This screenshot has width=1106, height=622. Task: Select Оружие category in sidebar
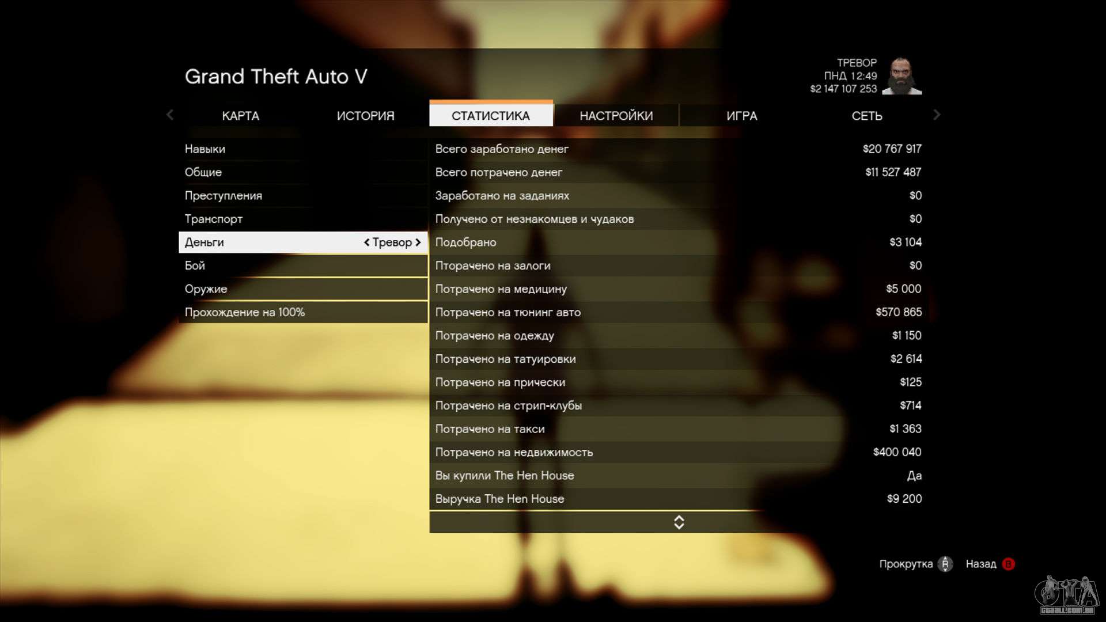tap(206, 289)
